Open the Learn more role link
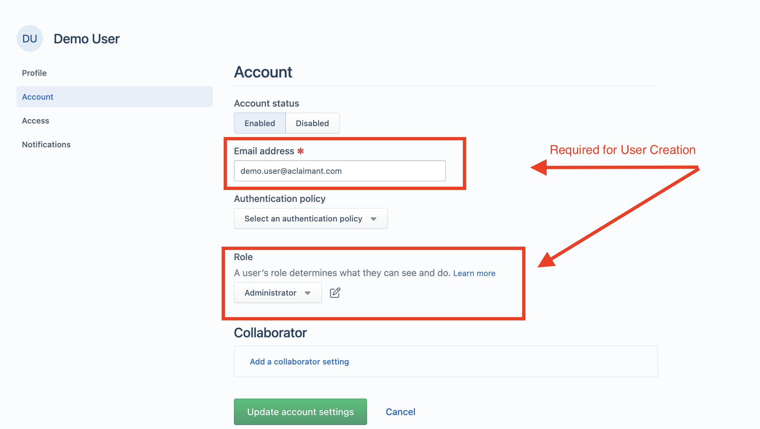 point(474,273)
